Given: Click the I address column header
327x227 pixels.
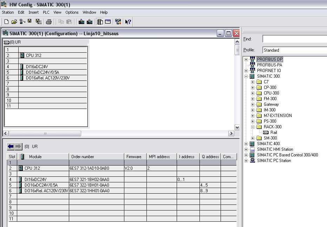Looking at the screenshot, I should pos(188,157).
